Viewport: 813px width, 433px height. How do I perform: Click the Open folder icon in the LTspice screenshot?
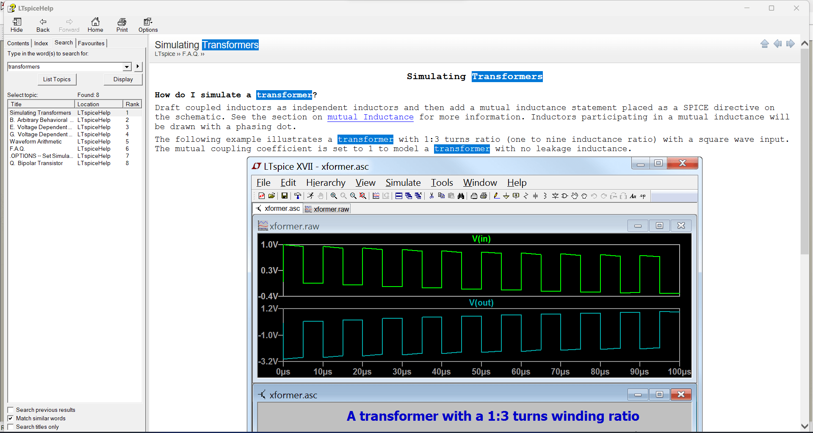coord(272,196)
